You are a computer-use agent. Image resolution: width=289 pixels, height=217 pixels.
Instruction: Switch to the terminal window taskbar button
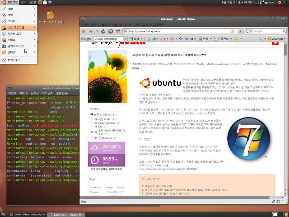coord(28,214)
